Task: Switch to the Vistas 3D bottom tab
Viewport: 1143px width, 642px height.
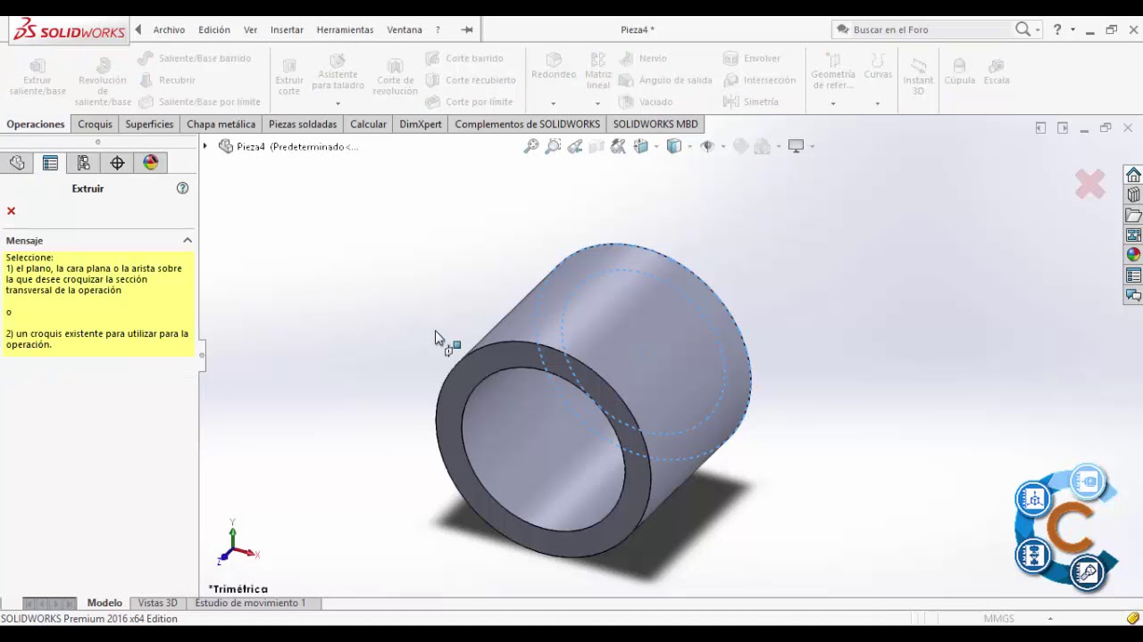Action: (x=157, y=603)
